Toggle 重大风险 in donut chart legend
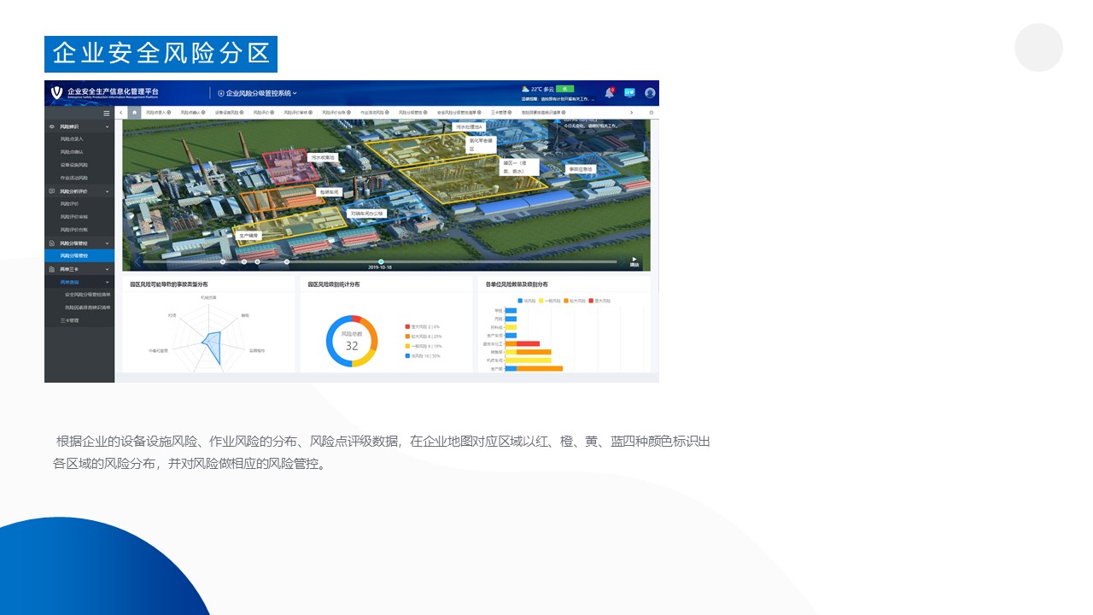This screenshot has height=615, width=1093. (x=424, y=326)
